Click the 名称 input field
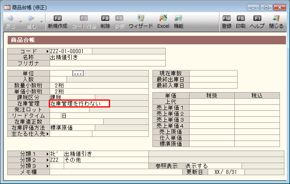This screenshot has height=184, width=290. (107, 57)
